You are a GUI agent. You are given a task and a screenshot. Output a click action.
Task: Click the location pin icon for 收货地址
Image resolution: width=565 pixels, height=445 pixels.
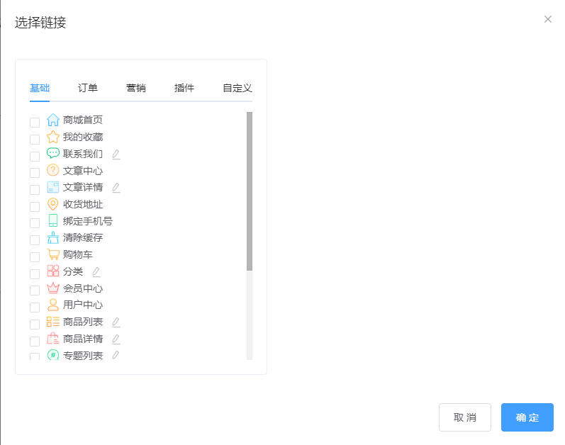[53, 204]
